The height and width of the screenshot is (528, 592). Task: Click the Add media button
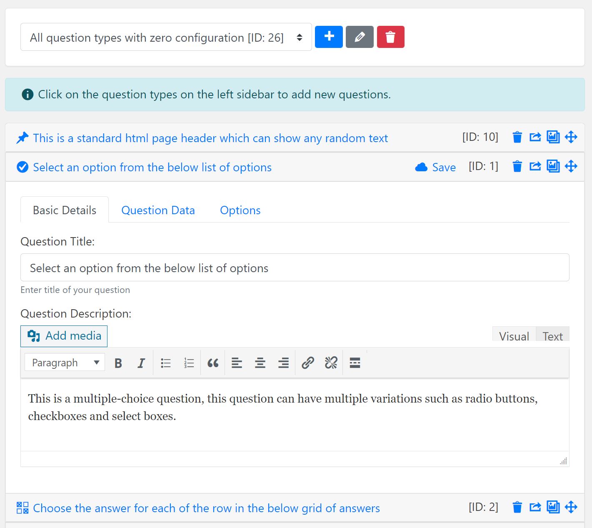64,336
